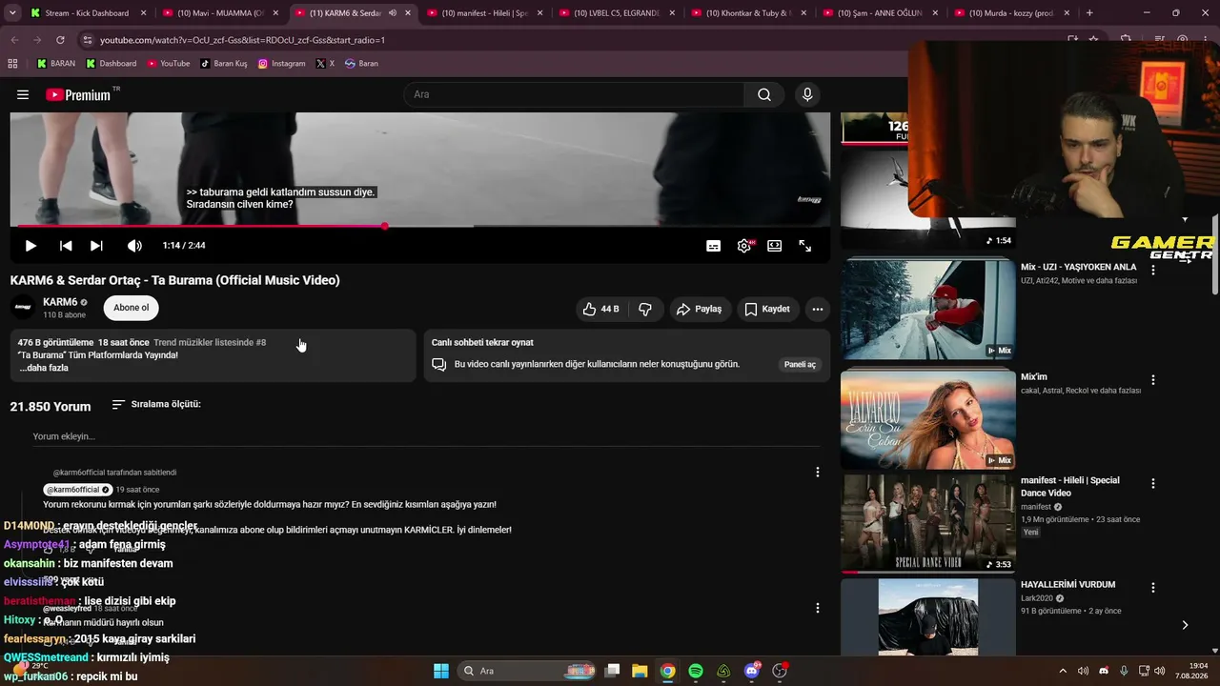Open more actions beside Kaydet
The width and height of the screenshot is (1220, 686).
click(817, 309)
